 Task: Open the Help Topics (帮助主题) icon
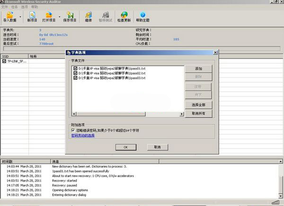pos(142,16)
